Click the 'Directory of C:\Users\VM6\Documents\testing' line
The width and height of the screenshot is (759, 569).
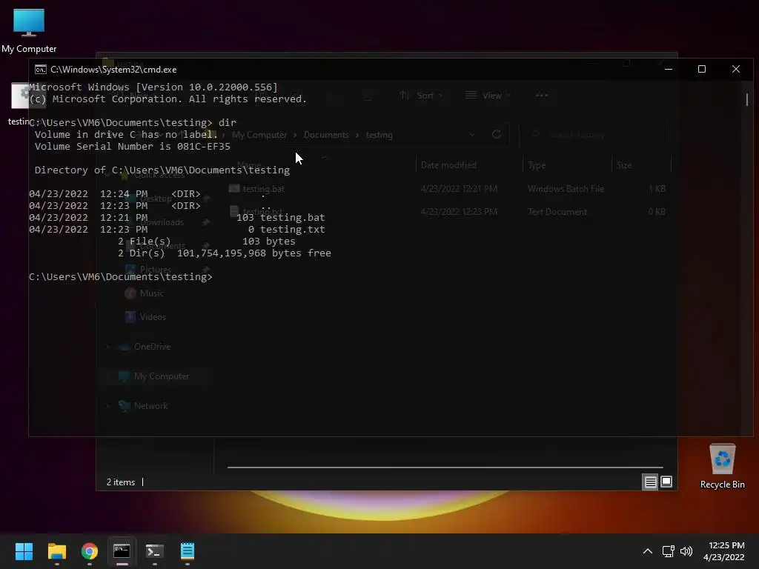(162, 170)
